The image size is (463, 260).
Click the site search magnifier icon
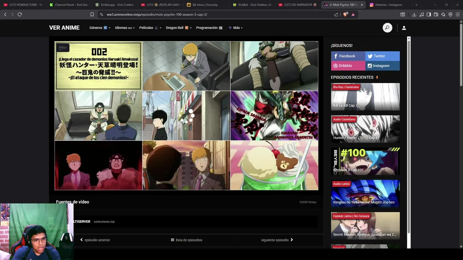point(387,28)
